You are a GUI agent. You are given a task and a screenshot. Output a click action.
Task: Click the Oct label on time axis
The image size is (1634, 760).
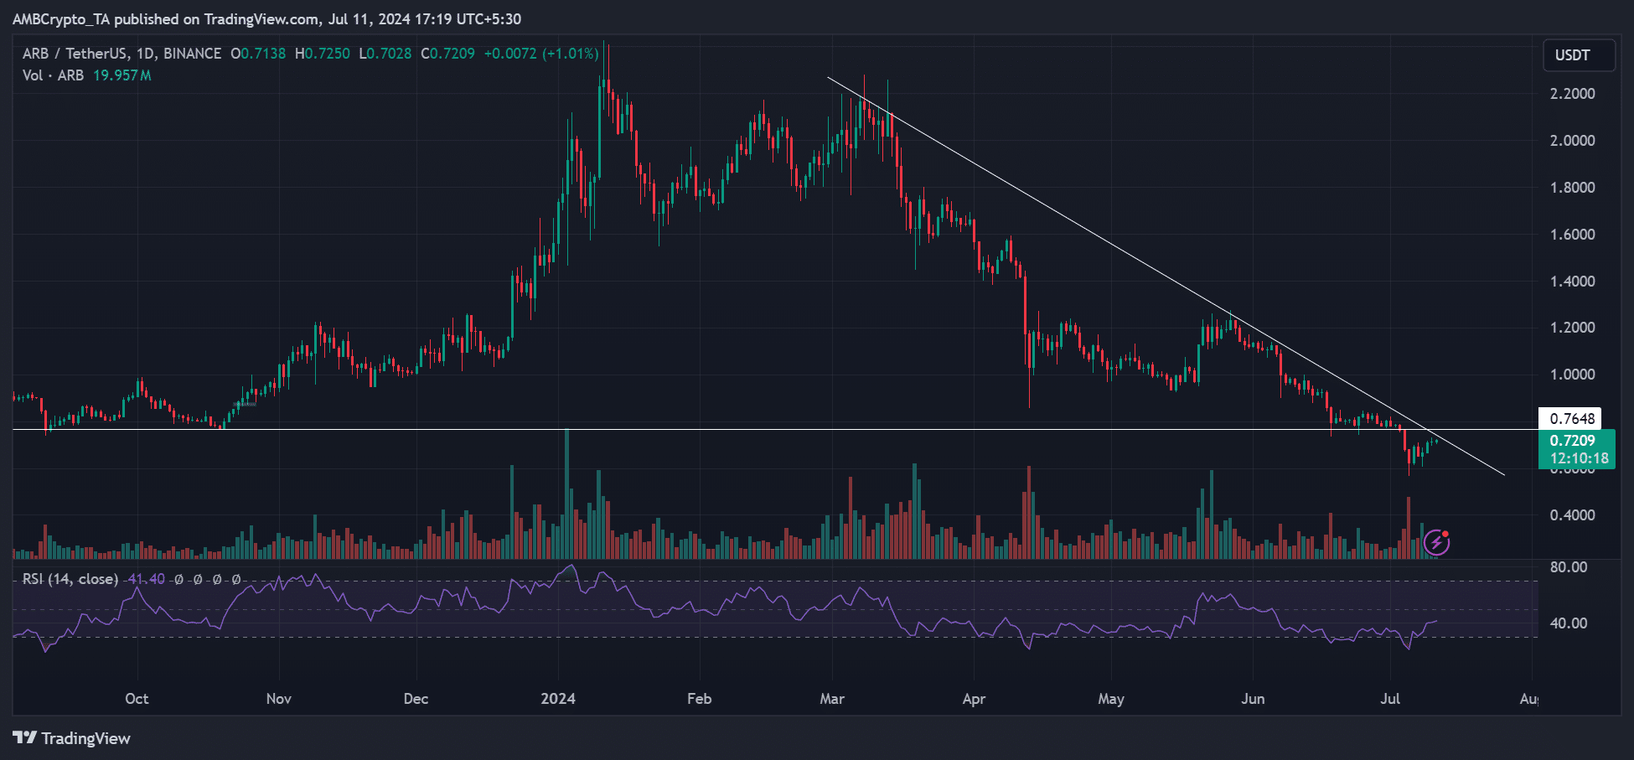tap(137, 699)
